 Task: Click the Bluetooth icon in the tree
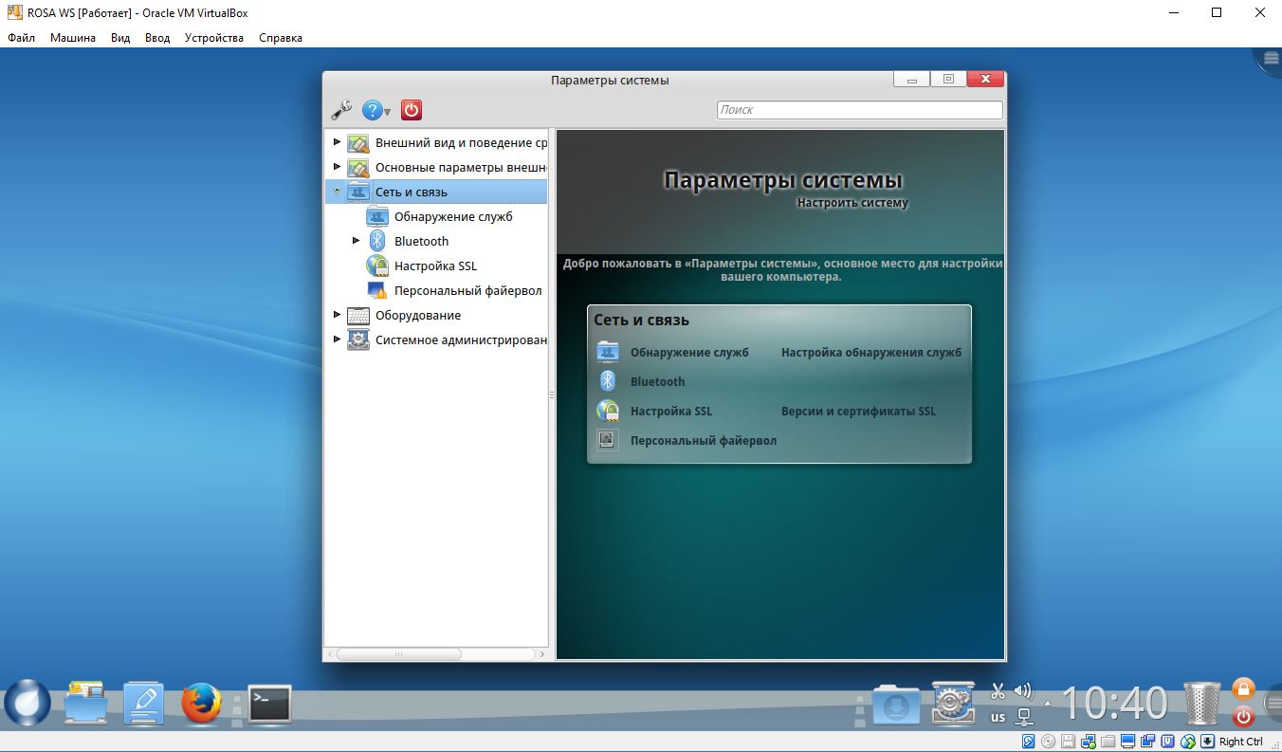pos(377,241)
